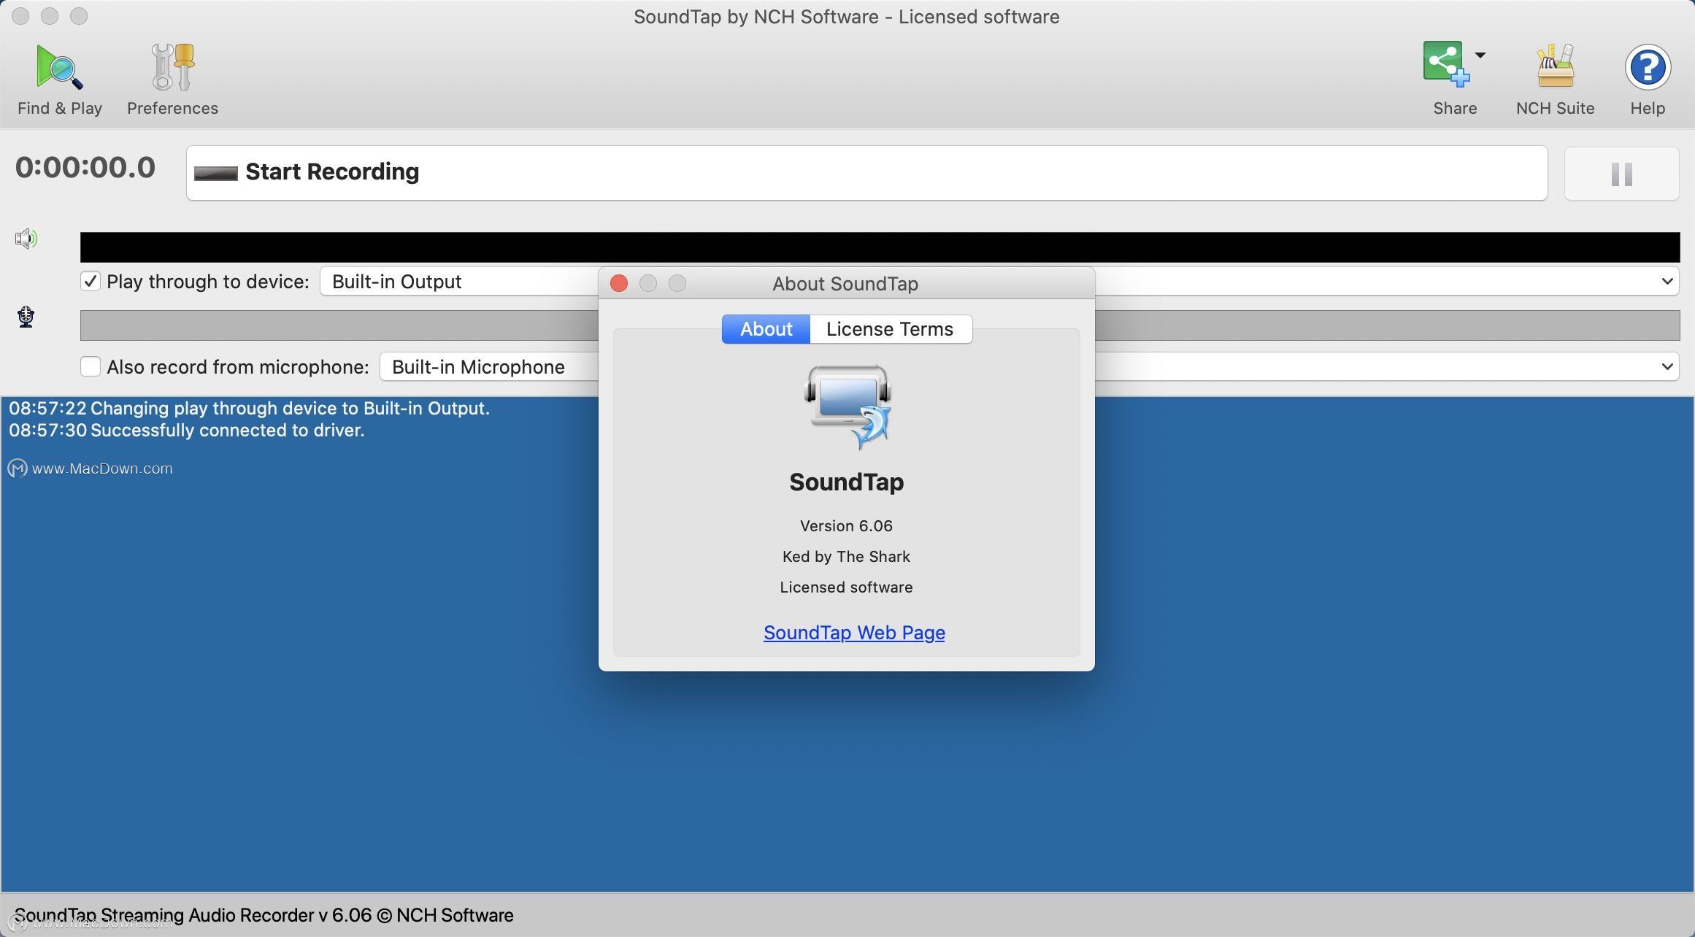The image size is (1695, 937).
Task: Close the About SoundTap dialog
Action: click(619, 283)
